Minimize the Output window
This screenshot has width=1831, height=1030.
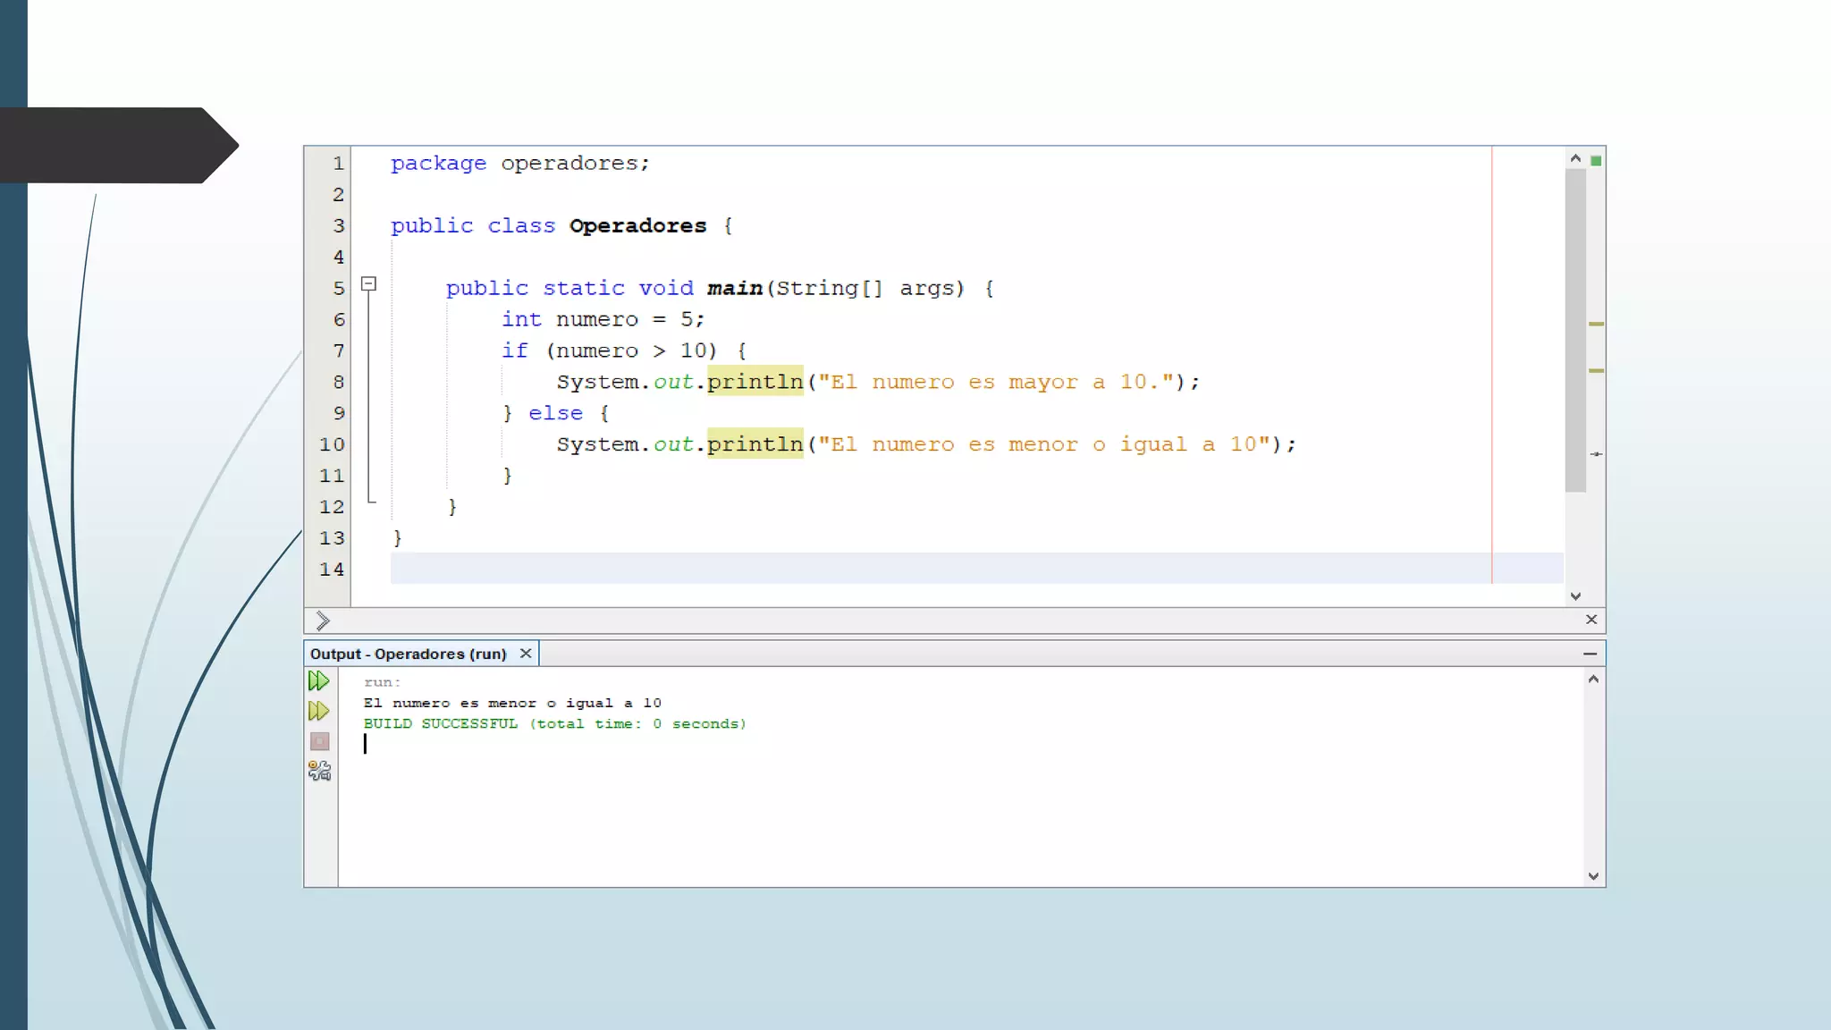click(1590, 654)
